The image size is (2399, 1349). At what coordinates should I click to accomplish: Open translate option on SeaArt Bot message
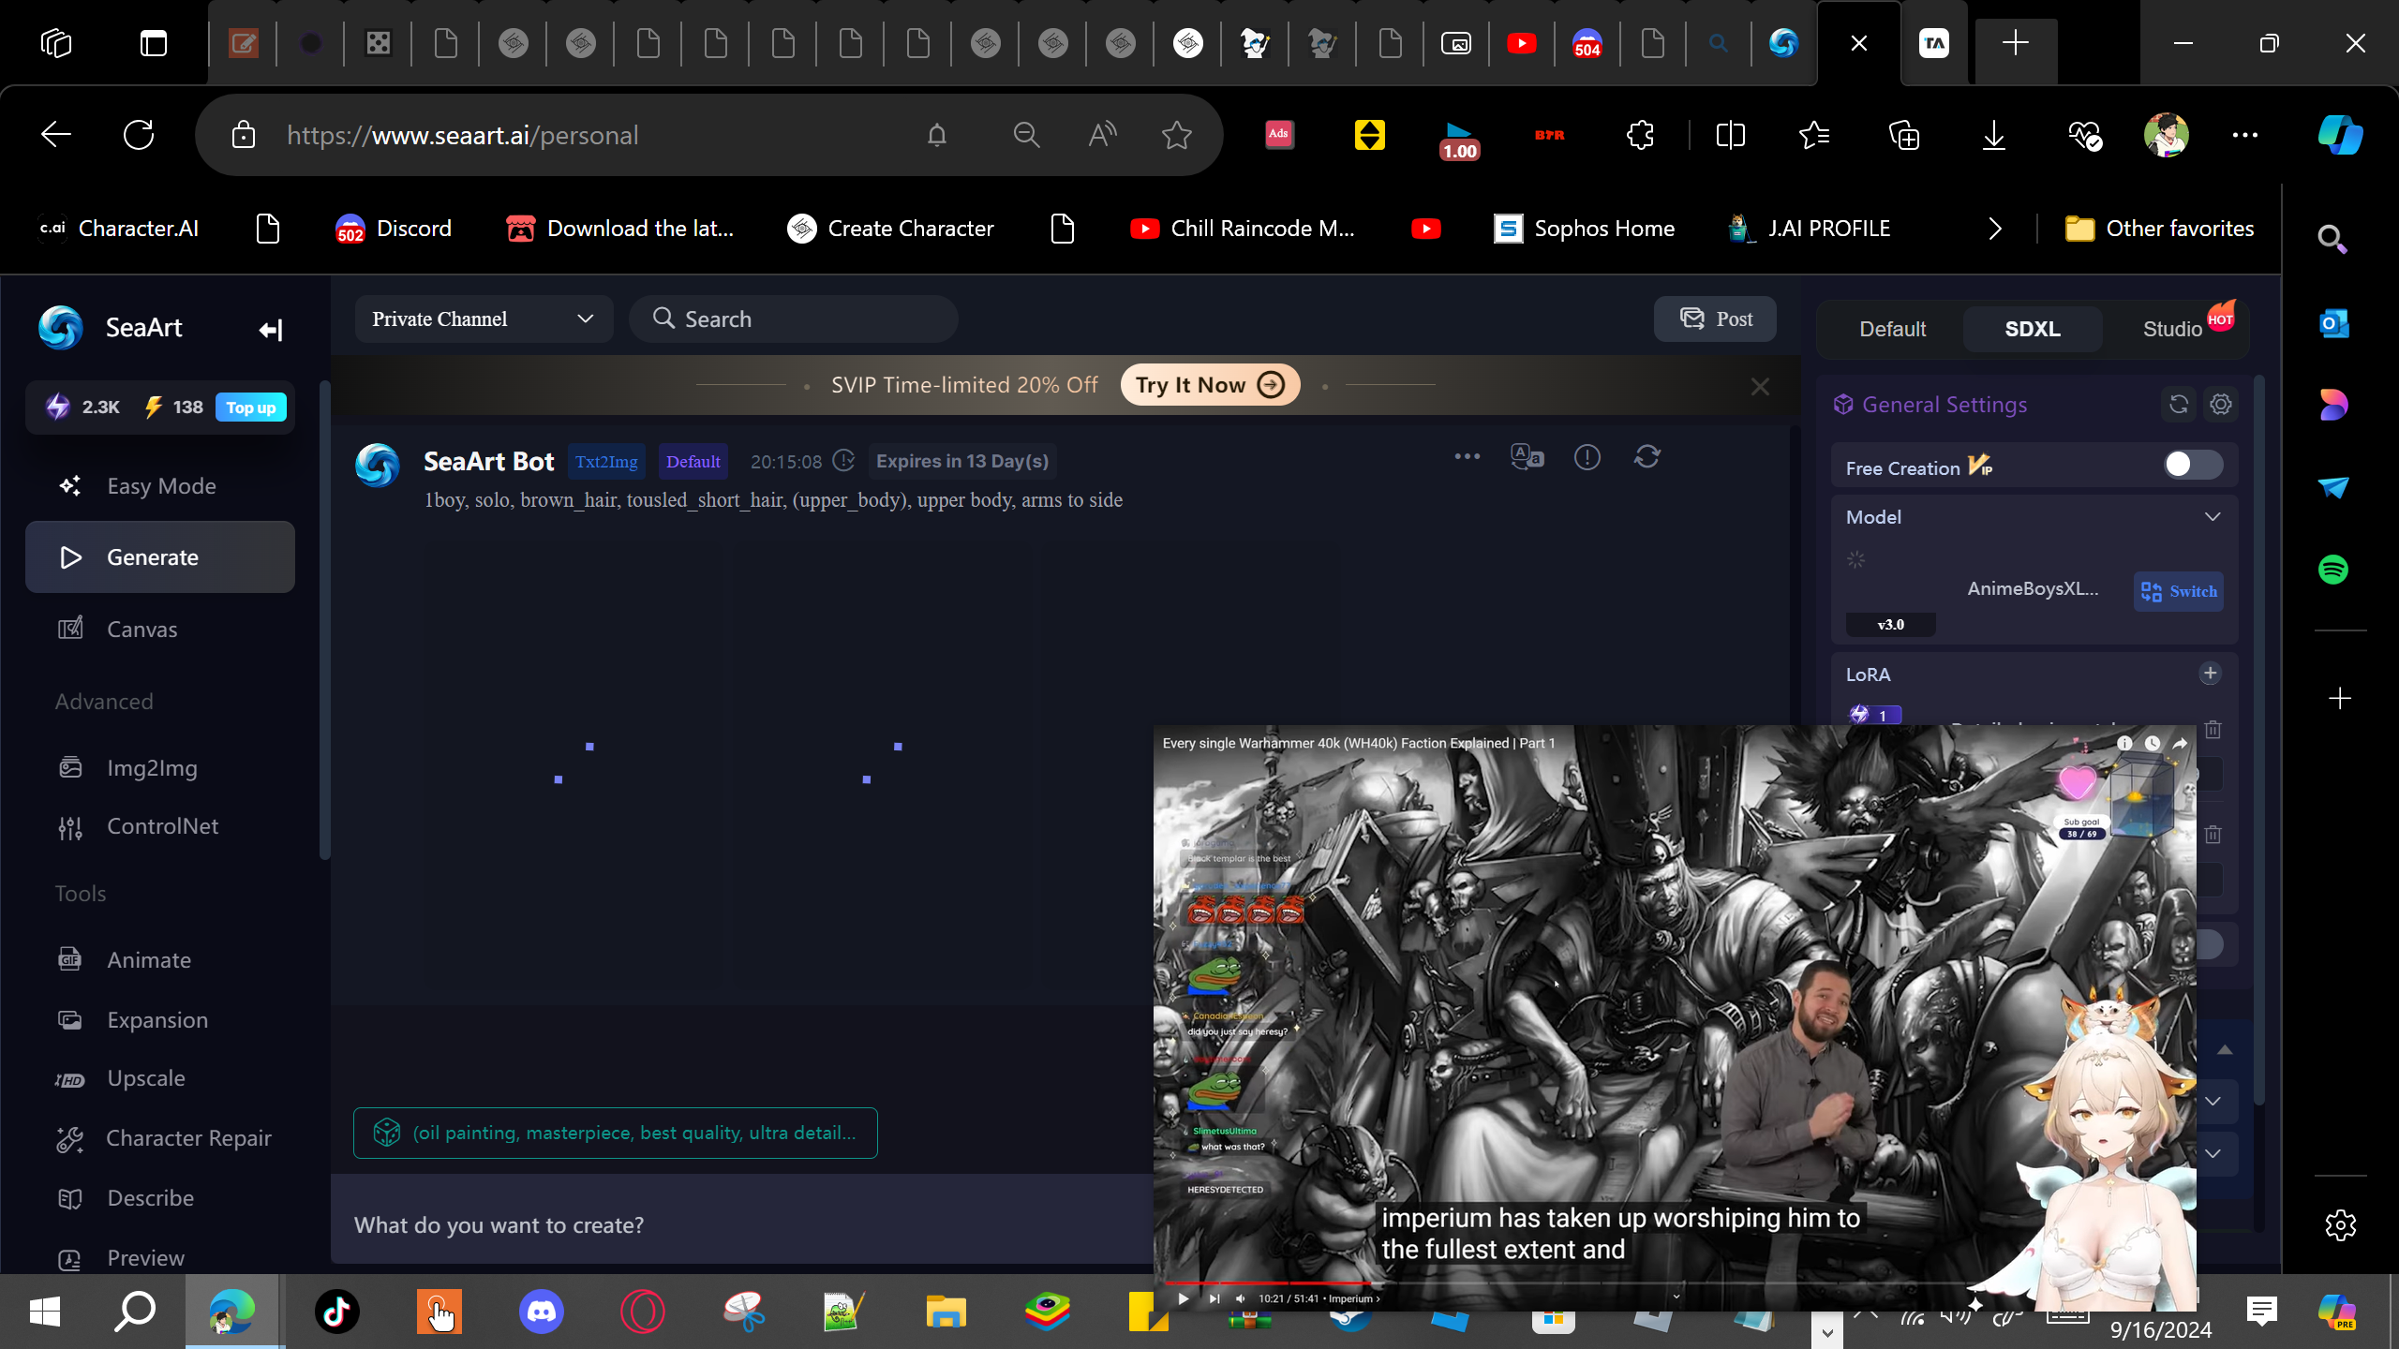point(1527,457)
